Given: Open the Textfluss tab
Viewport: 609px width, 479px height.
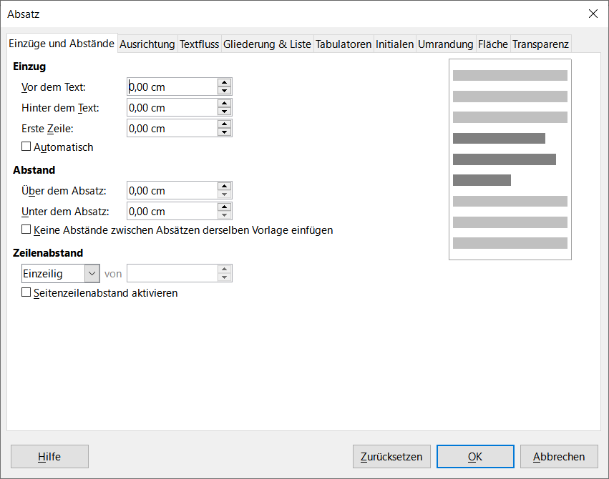Looking at the screenshot, I should pyautogui.click(x=199, y=44).
